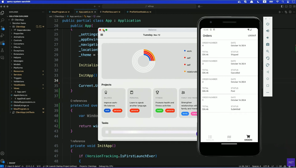Open the Accounts icon in activity bar
Screen dimensions: 296x168
click(x=2, y=153)
